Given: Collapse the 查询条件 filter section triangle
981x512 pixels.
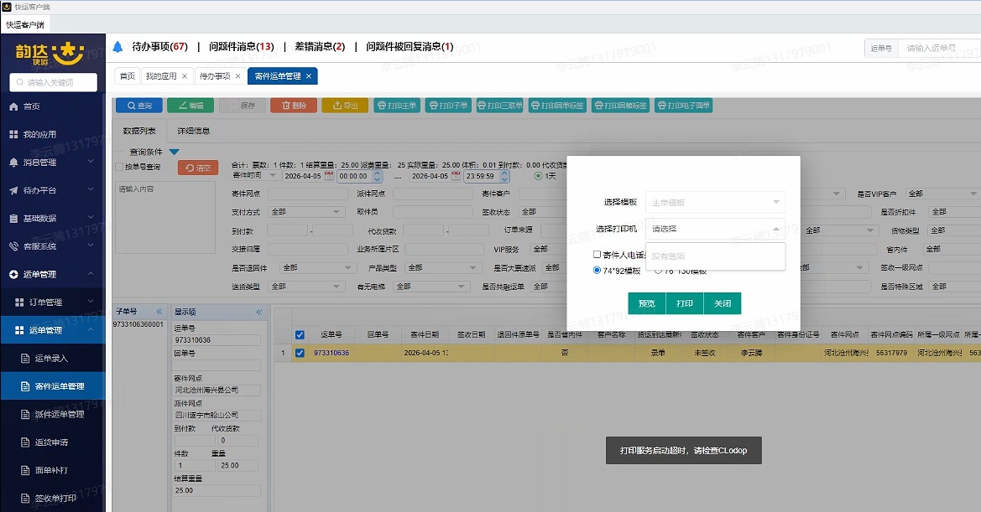Looking at the screenshot, I should (x=175, y=153).
